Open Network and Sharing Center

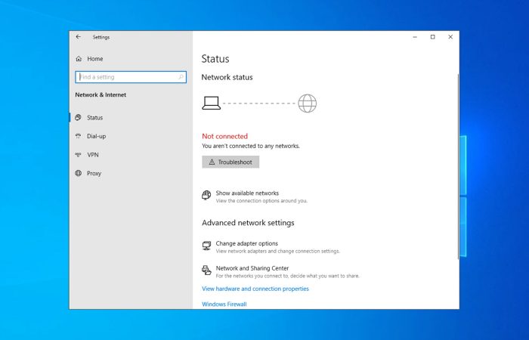pyautogui.click(x=252, y=268)
